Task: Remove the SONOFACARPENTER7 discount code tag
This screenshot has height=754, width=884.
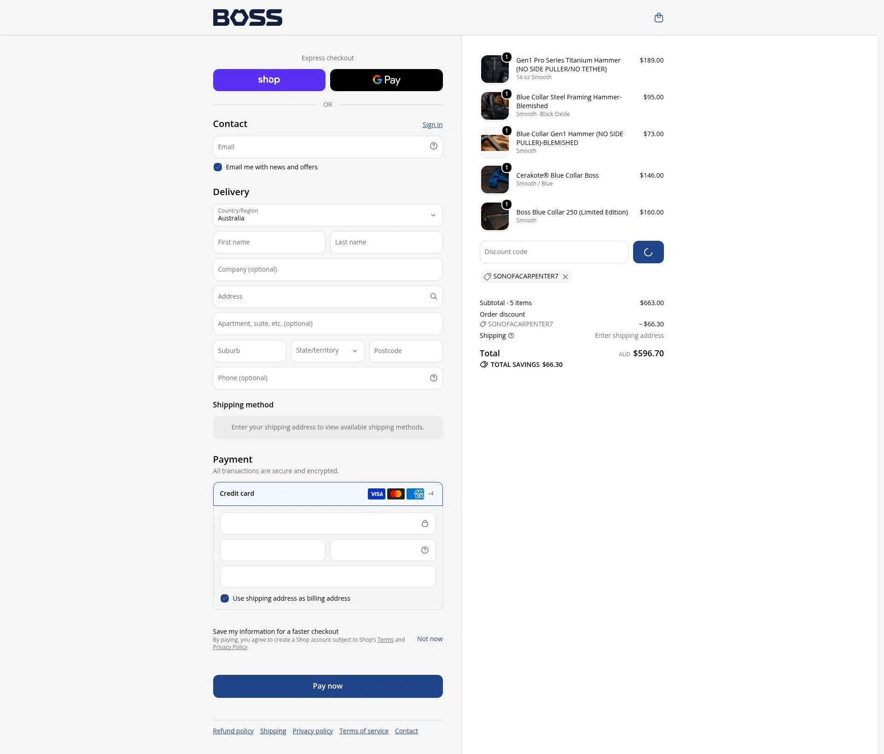Action: click(565, 277)
